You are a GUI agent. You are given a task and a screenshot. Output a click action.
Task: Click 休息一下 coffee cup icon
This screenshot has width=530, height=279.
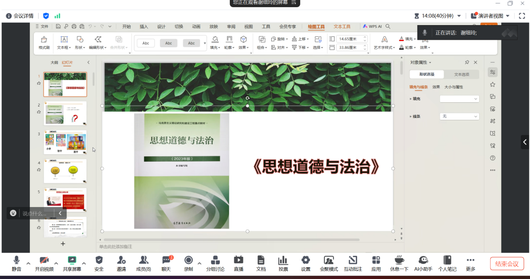(x=399, y=263)
